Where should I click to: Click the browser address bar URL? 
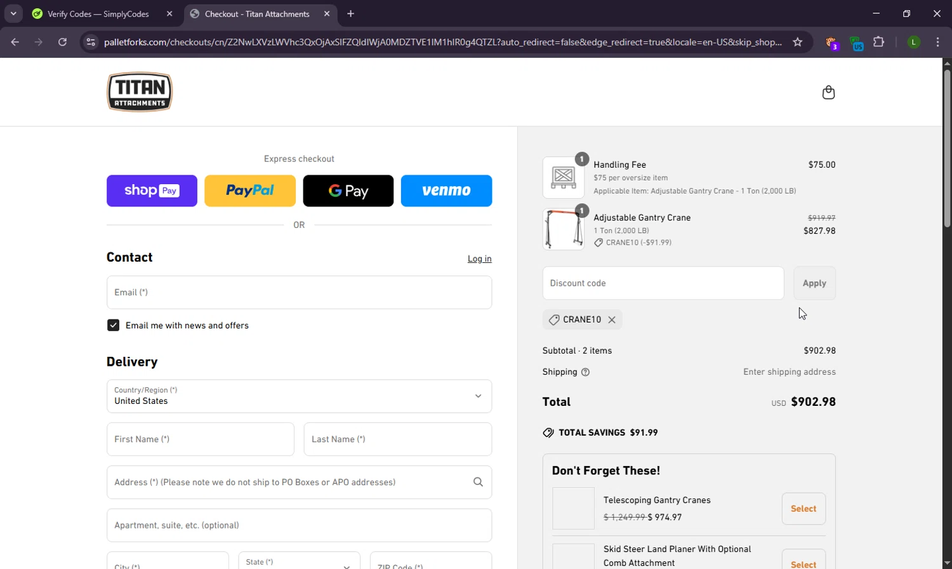443,42
